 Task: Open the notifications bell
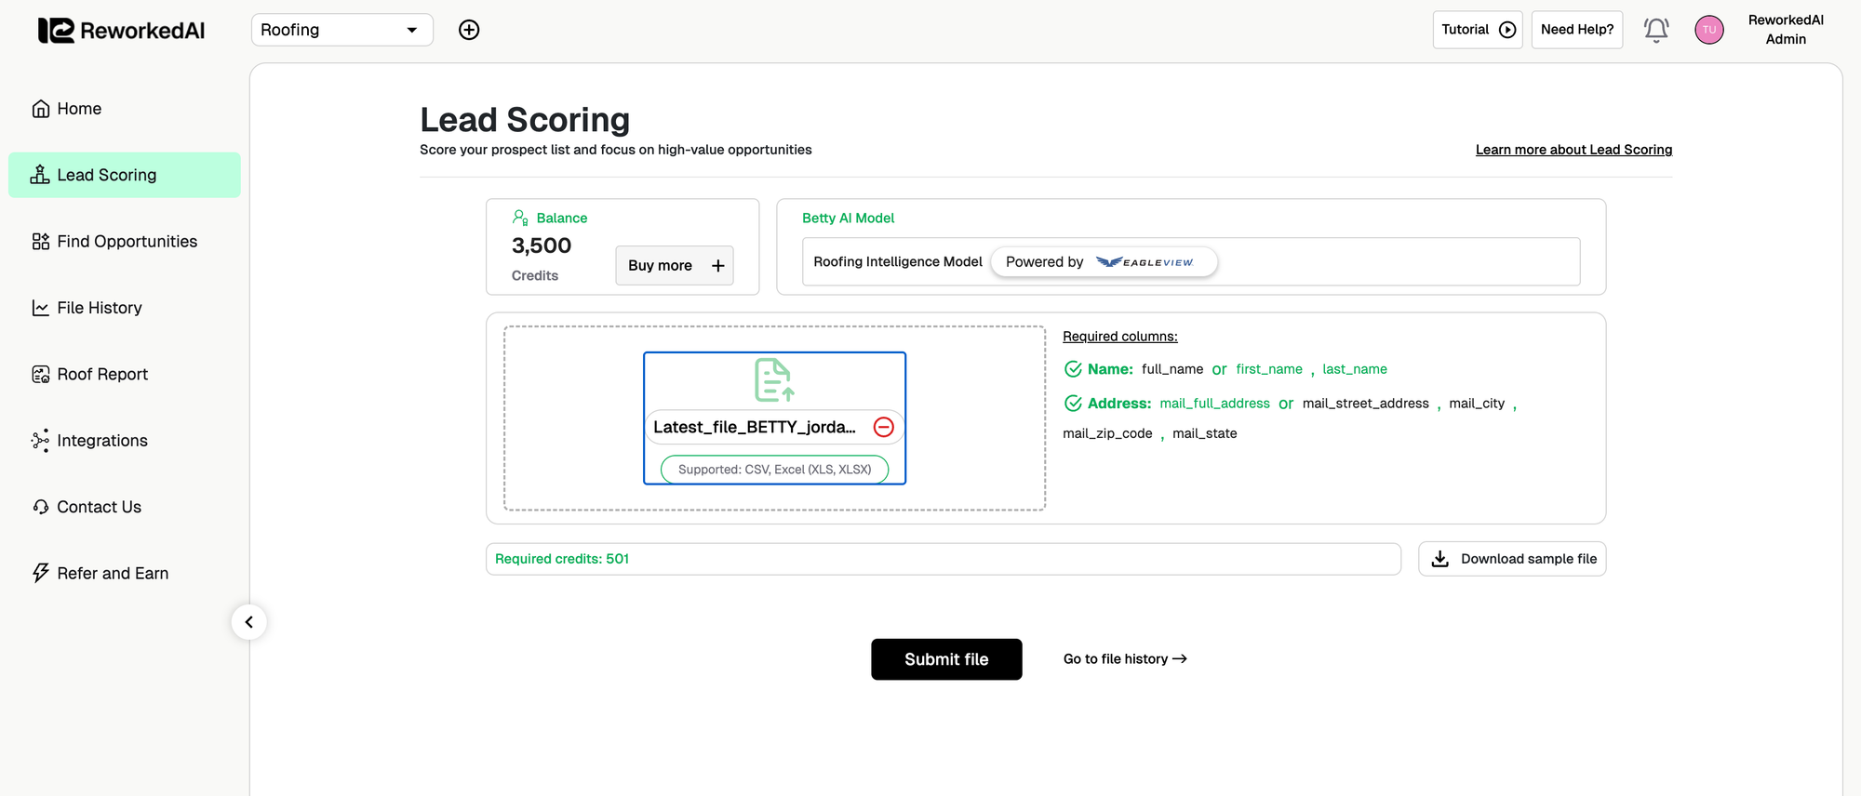pyautogui.click(x=1655, y=30)
